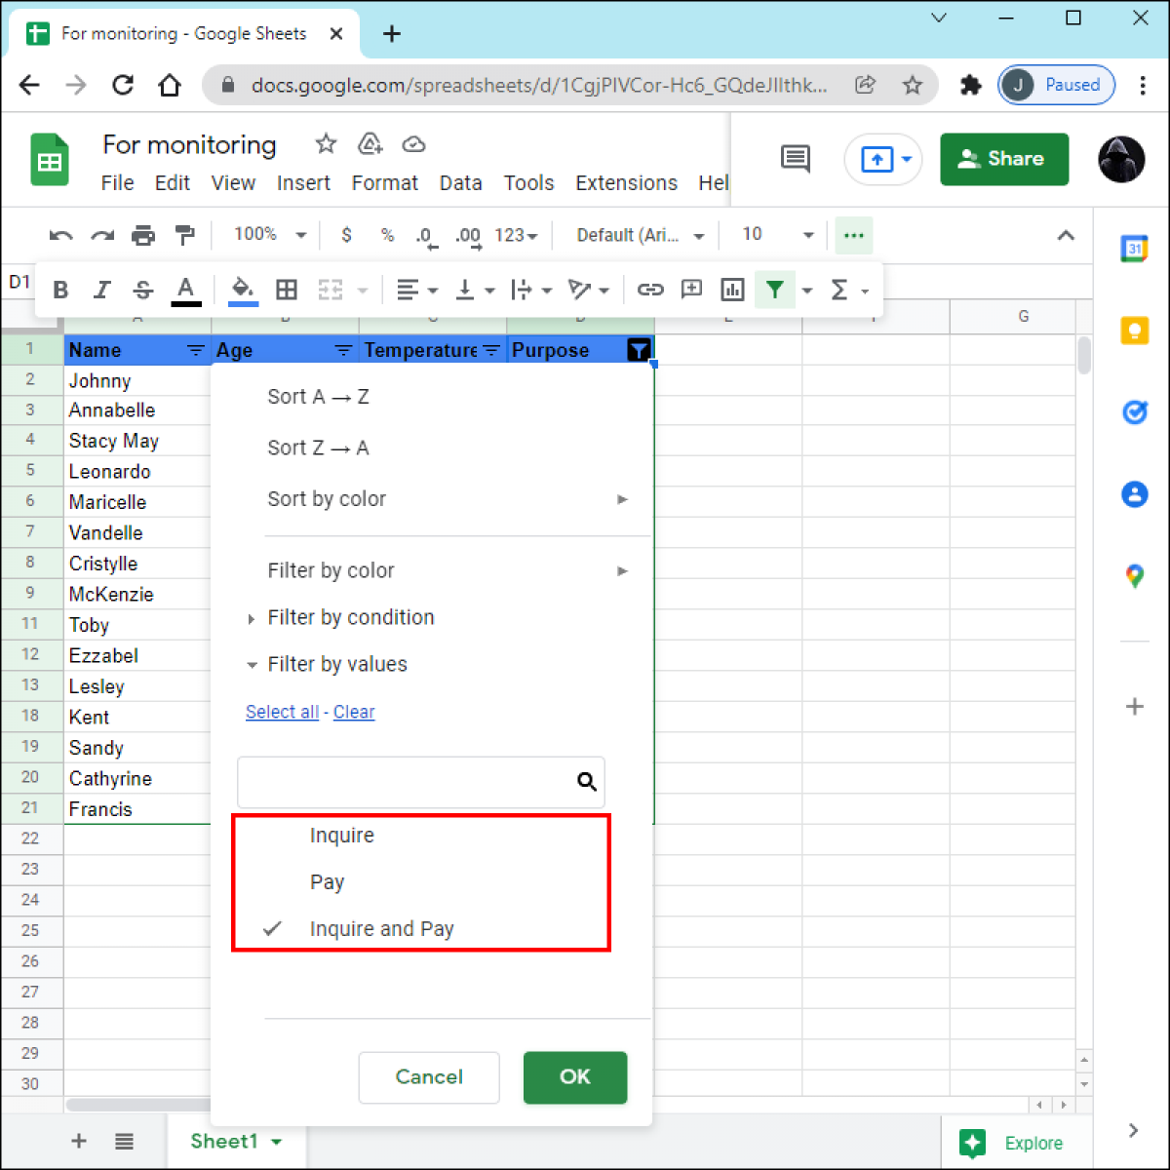Expand the Filter by condition section

(x=350, y=617)
